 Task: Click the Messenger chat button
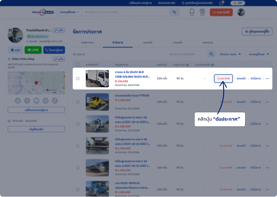15,50
